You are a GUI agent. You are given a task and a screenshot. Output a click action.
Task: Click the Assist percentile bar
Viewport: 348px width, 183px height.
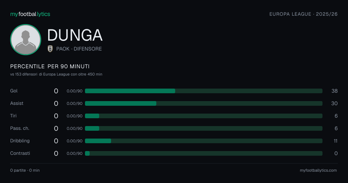pos(204,103)
